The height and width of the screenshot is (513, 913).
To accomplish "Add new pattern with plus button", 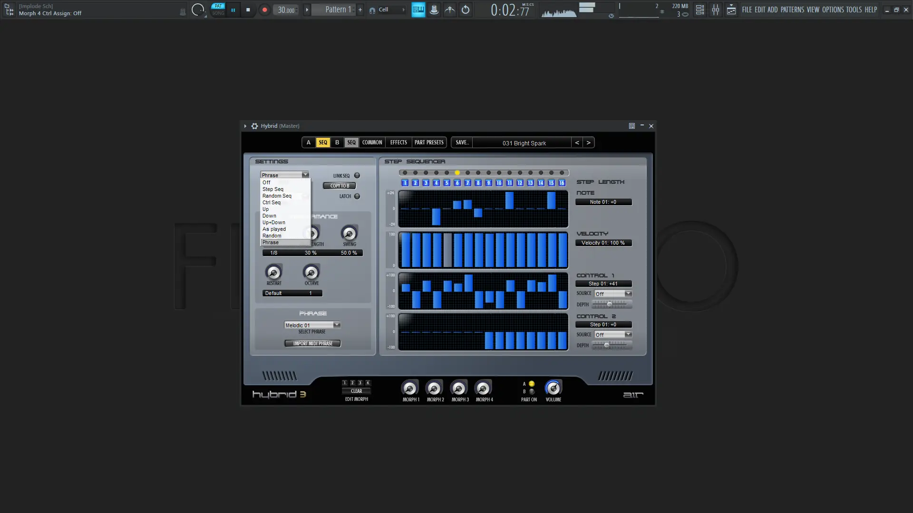I will (x=360, y=9).
